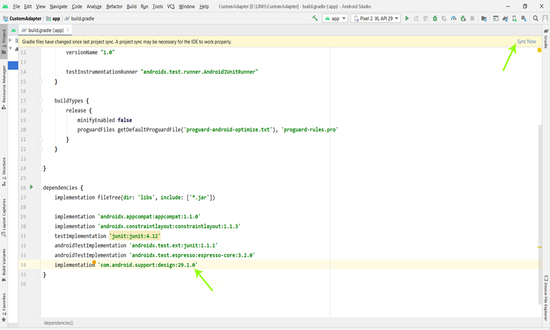Click the user account avatar icon
This screenshot has height=330, width=550.
pyautogui.click(x=545, y=19)
